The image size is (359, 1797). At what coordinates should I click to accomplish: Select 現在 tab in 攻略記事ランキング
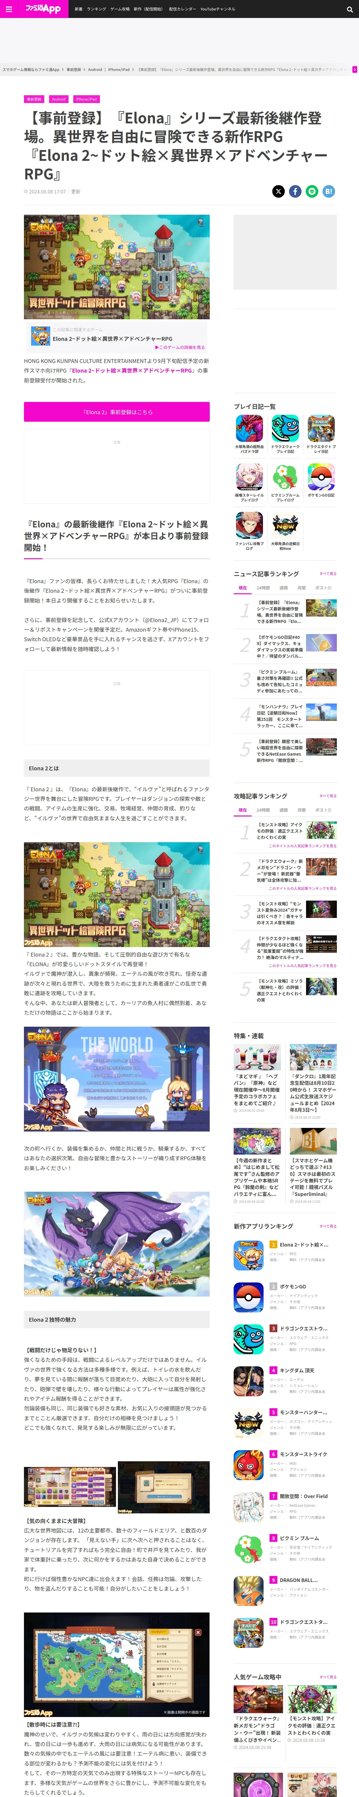[243, 810]
